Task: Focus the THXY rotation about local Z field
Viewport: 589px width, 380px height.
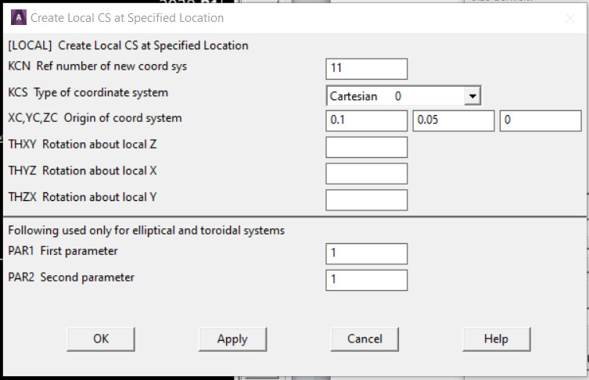Action: pyautogui.click(x=366, y=147)
